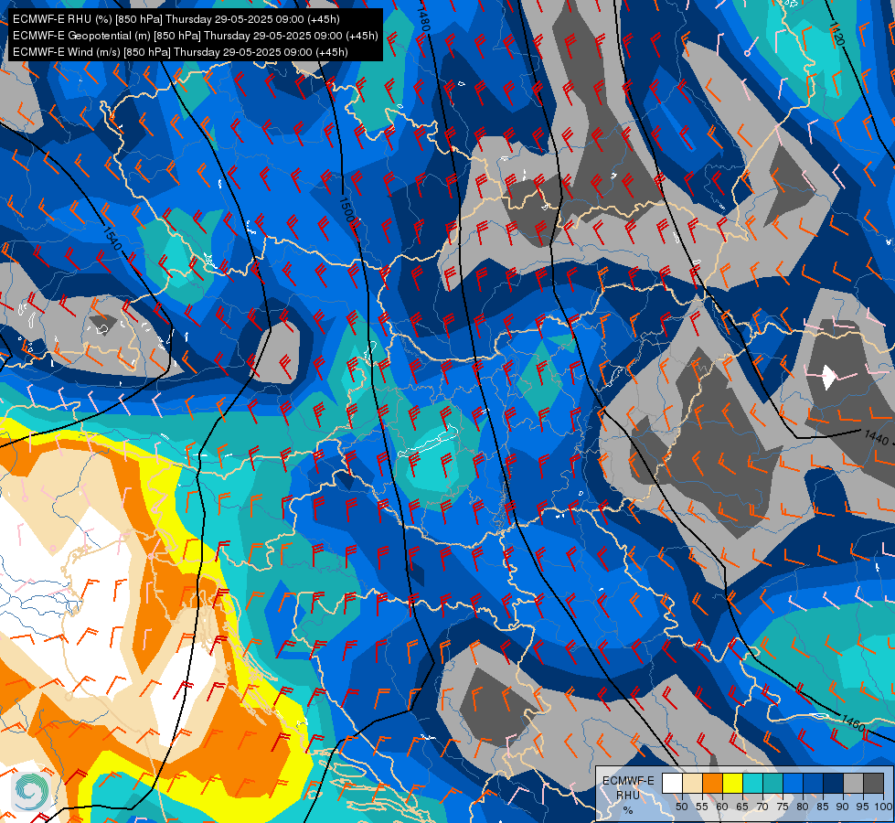Click the 1540 geopotential contour label
The height and width of the screenshot is (823, 895).
click(x=112, y=238)
